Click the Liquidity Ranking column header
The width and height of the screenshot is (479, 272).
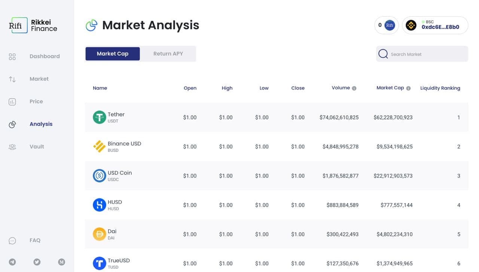[440, 88]
